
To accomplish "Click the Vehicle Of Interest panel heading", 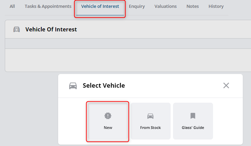I will 51,29.
